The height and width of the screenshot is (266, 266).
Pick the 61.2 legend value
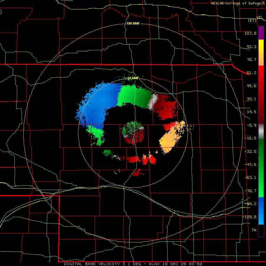pyautogui.click(x=252, y=73)
